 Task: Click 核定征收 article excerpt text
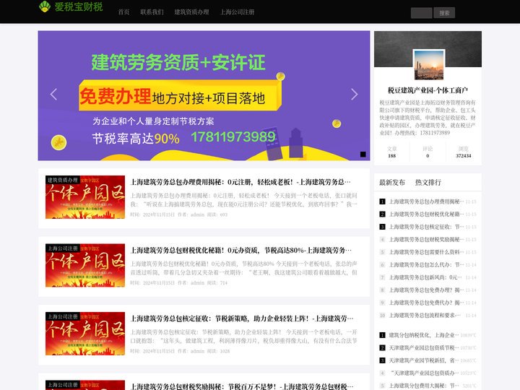click(244, 337)
